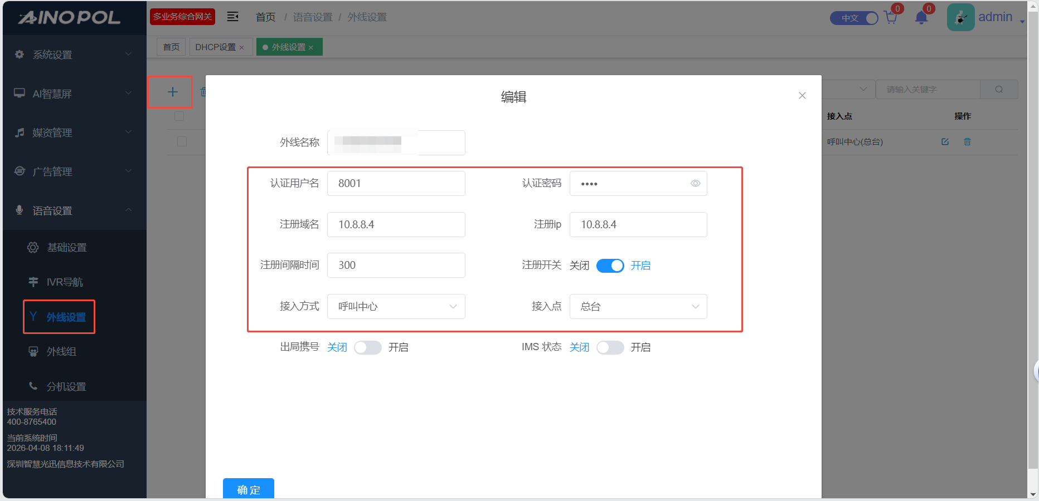Toggle the IMS 状态 switch
Image resolution: width=1039 pixels, height=501 pixels.
[x=610, y=348]
